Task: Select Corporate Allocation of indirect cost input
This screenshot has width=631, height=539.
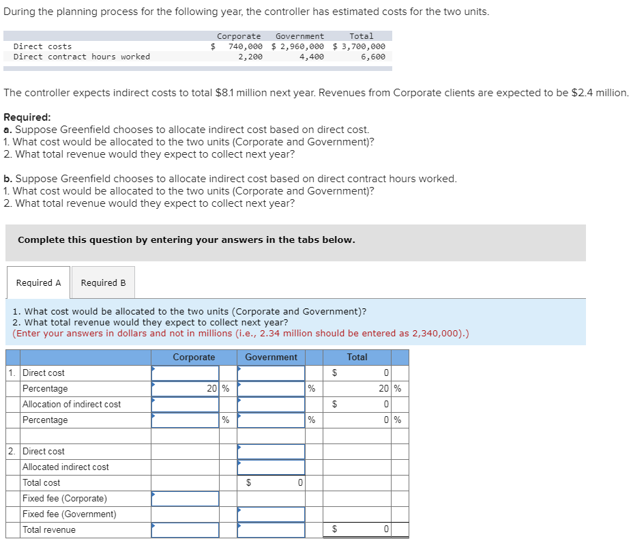Action: tap(185, 405)
